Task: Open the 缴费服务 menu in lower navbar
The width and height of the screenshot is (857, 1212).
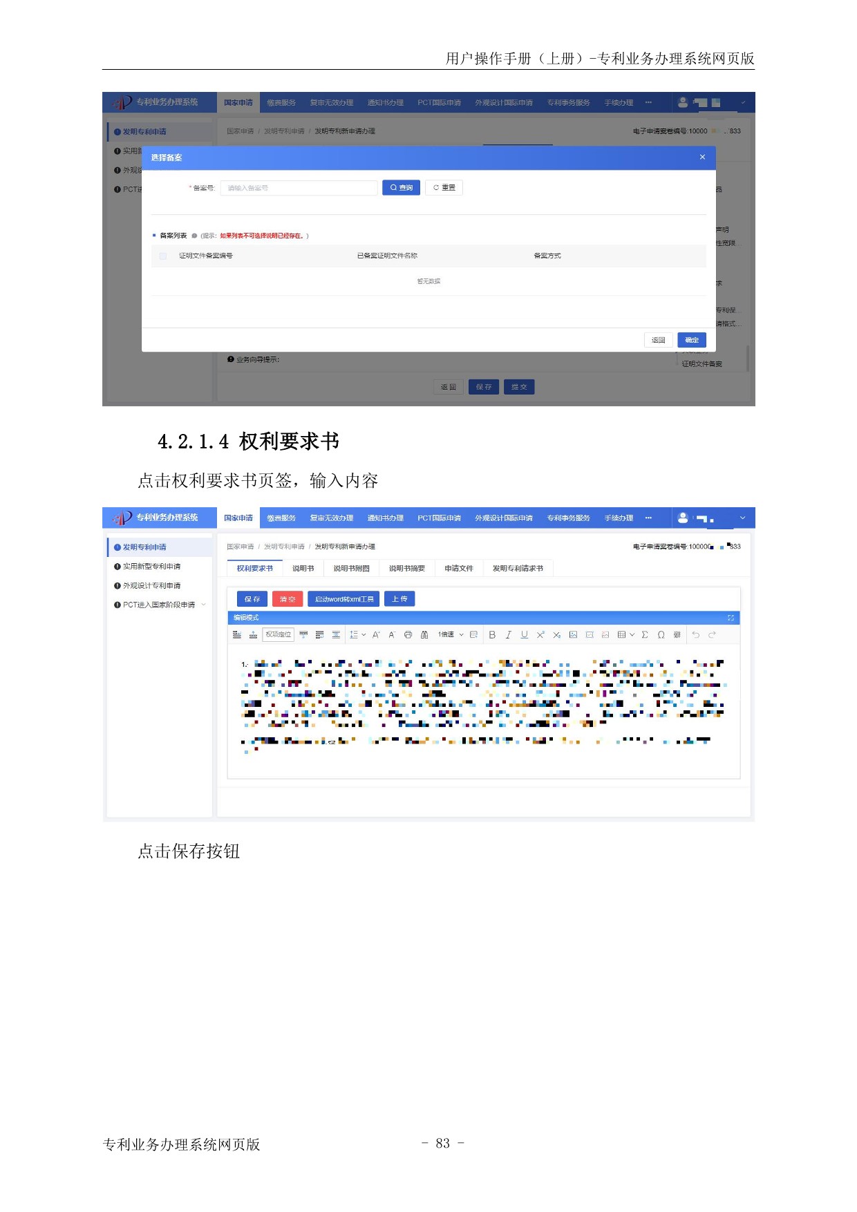Action: click(281, 518)
